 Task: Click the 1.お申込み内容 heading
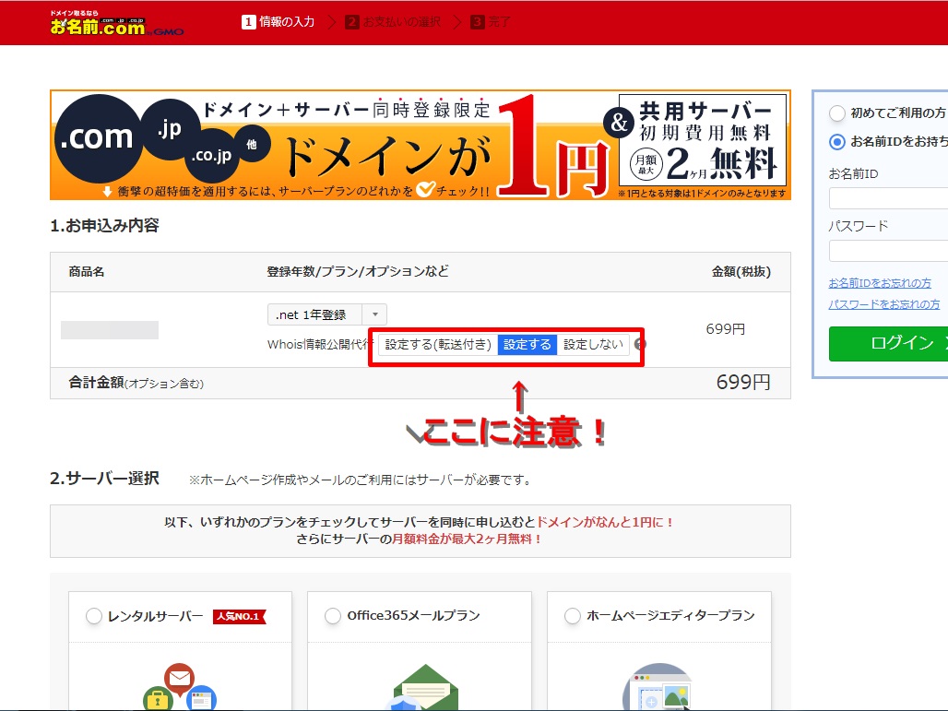(x=104, y=226)
